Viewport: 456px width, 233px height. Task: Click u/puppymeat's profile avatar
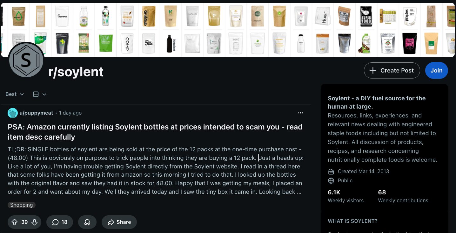12,113
